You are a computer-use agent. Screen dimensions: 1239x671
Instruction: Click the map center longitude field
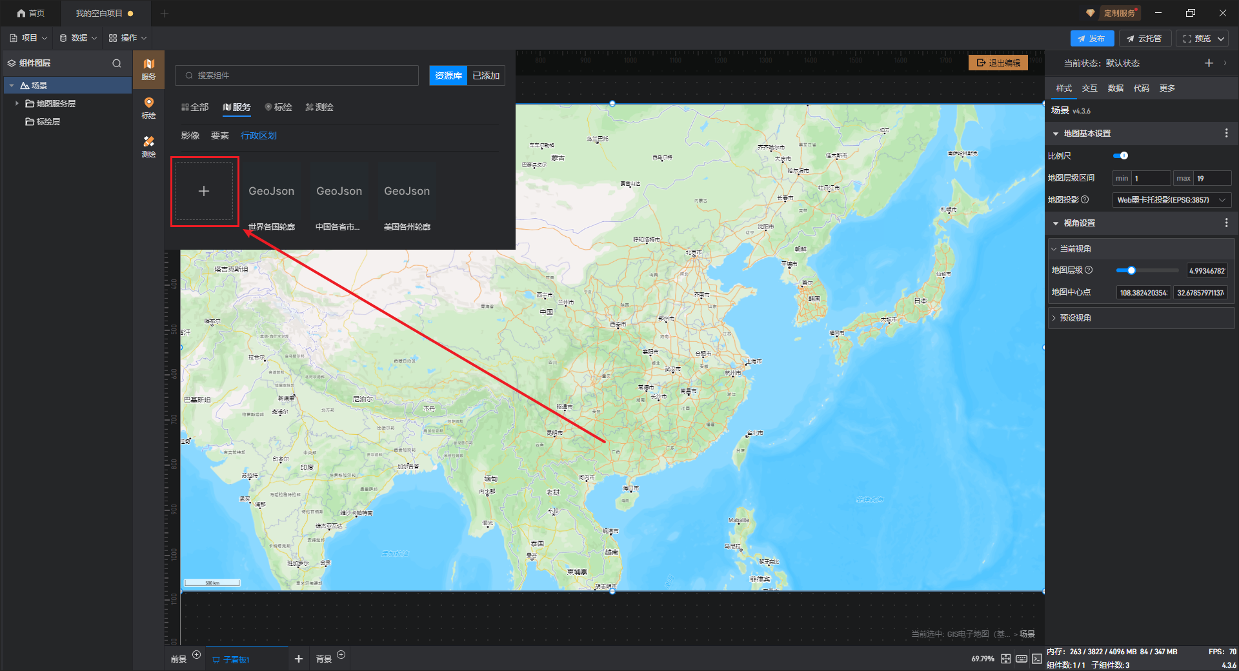click(x=1143, y=293)
